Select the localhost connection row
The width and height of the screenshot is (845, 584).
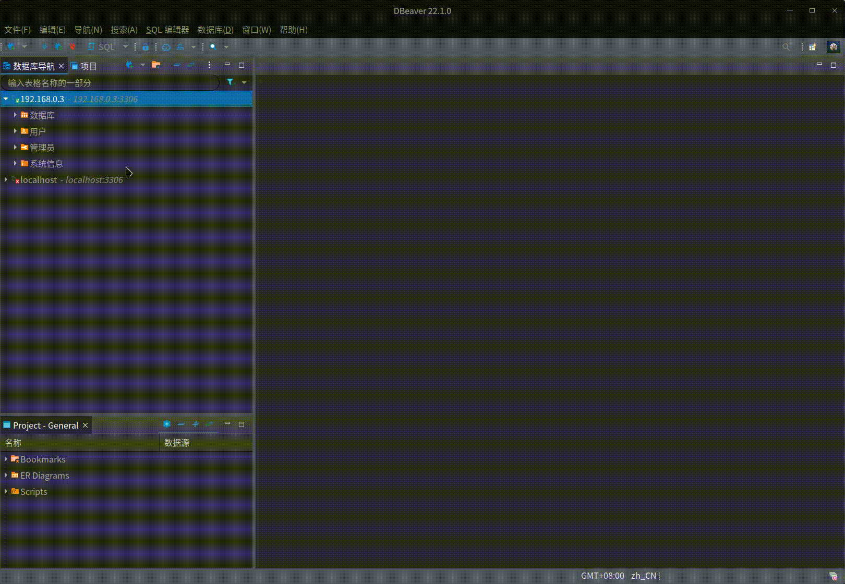click(x=126, y=180)
